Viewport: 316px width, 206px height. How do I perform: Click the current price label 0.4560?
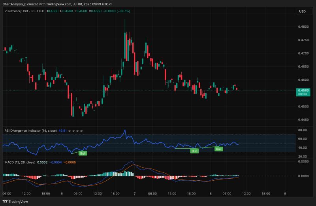[302, 90]
